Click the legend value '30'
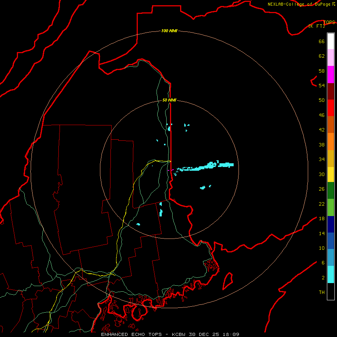The image size is (337, 337). pyautogui.click(x=322, y=174)
